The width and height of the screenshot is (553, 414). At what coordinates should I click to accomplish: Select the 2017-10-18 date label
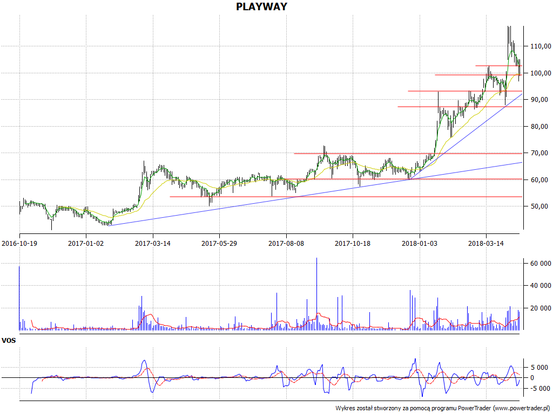(353, 243)
